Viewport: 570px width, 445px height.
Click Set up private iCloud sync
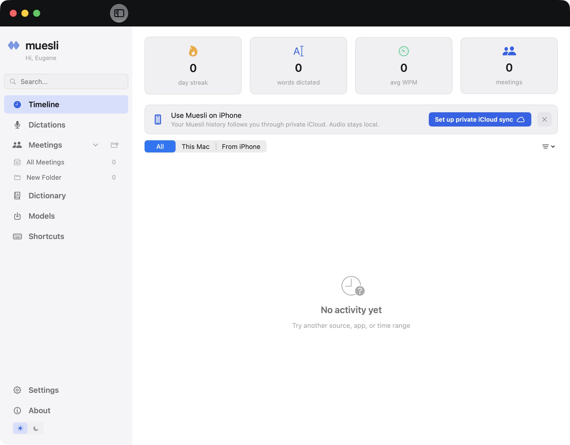pos(480,120)
